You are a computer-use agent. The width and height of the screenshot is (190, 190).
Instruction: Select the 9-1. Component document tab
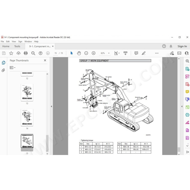[x=40, y=46]
